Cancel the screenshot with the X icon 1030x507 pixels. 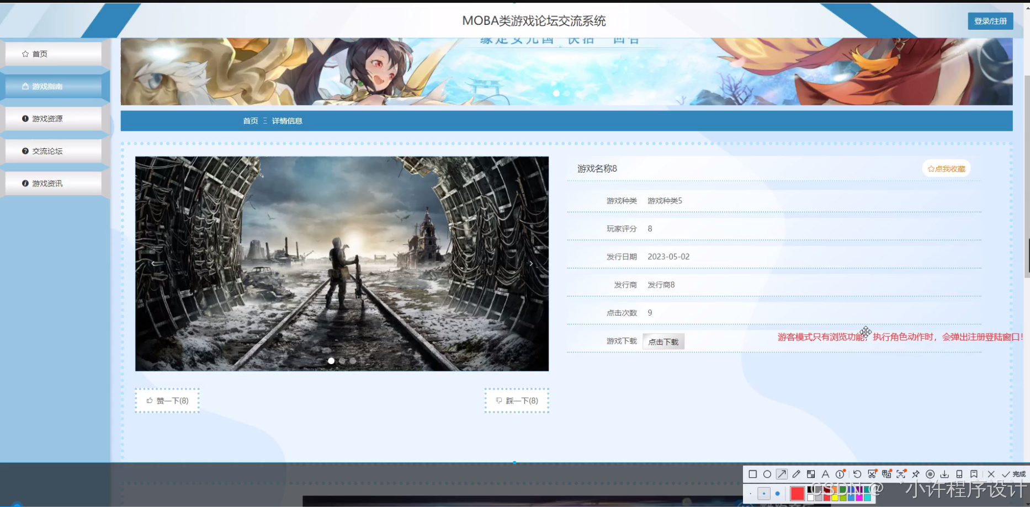point(991,474)
